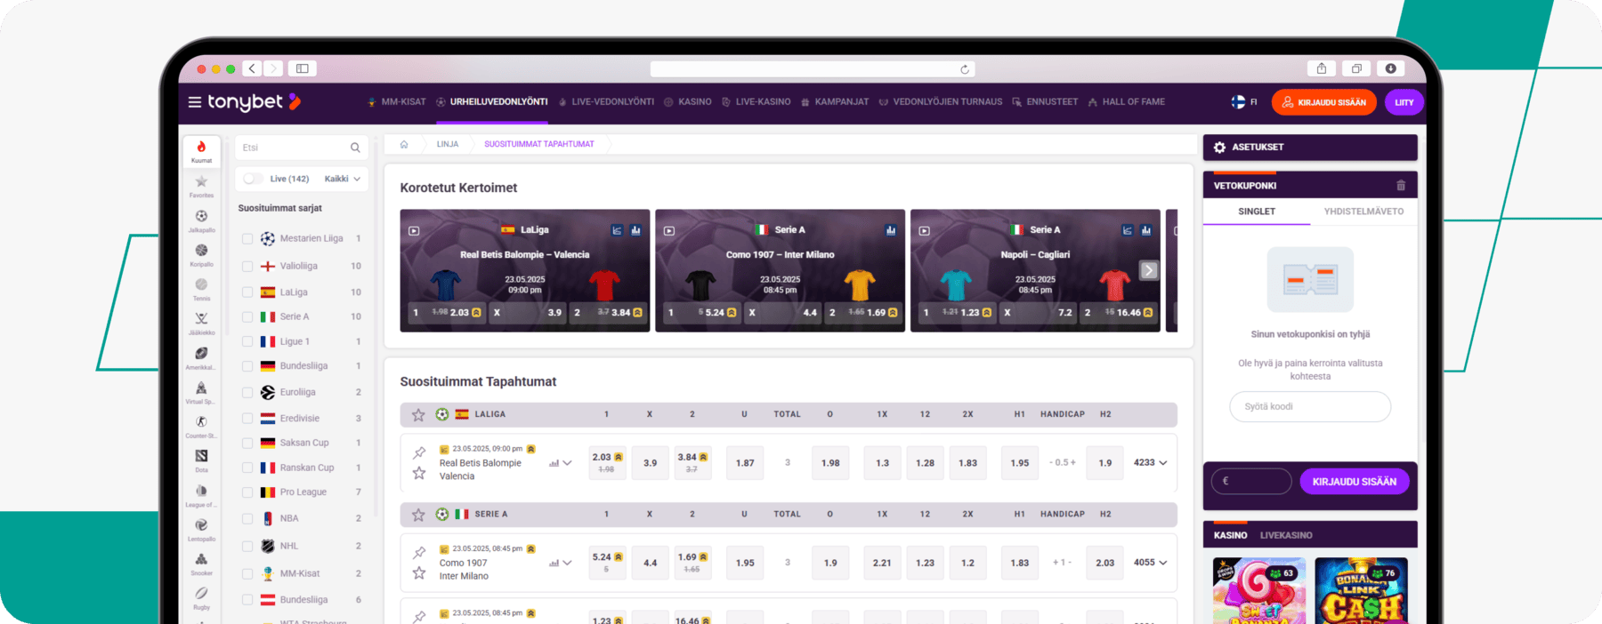Tick the Valioliiga checkbox

pos(247,267)
